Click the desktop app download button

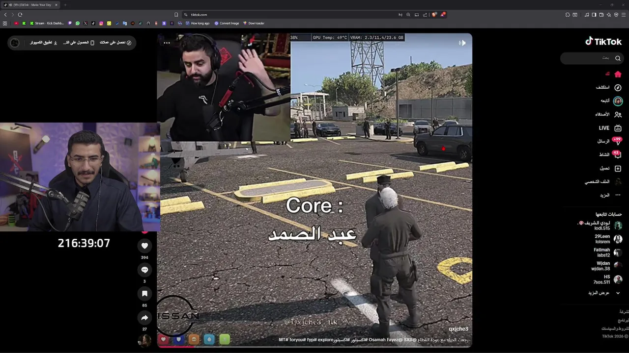pyautogui.click(x=44, y=43)
